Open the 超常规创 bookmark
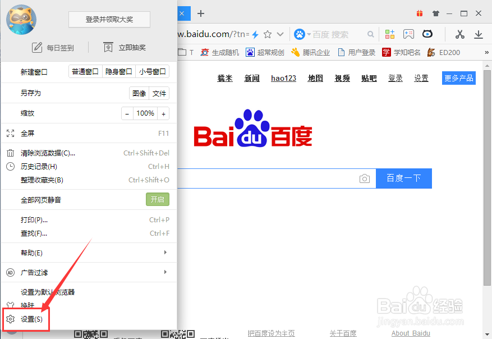 pyautogui.click(x=265, y=52)
